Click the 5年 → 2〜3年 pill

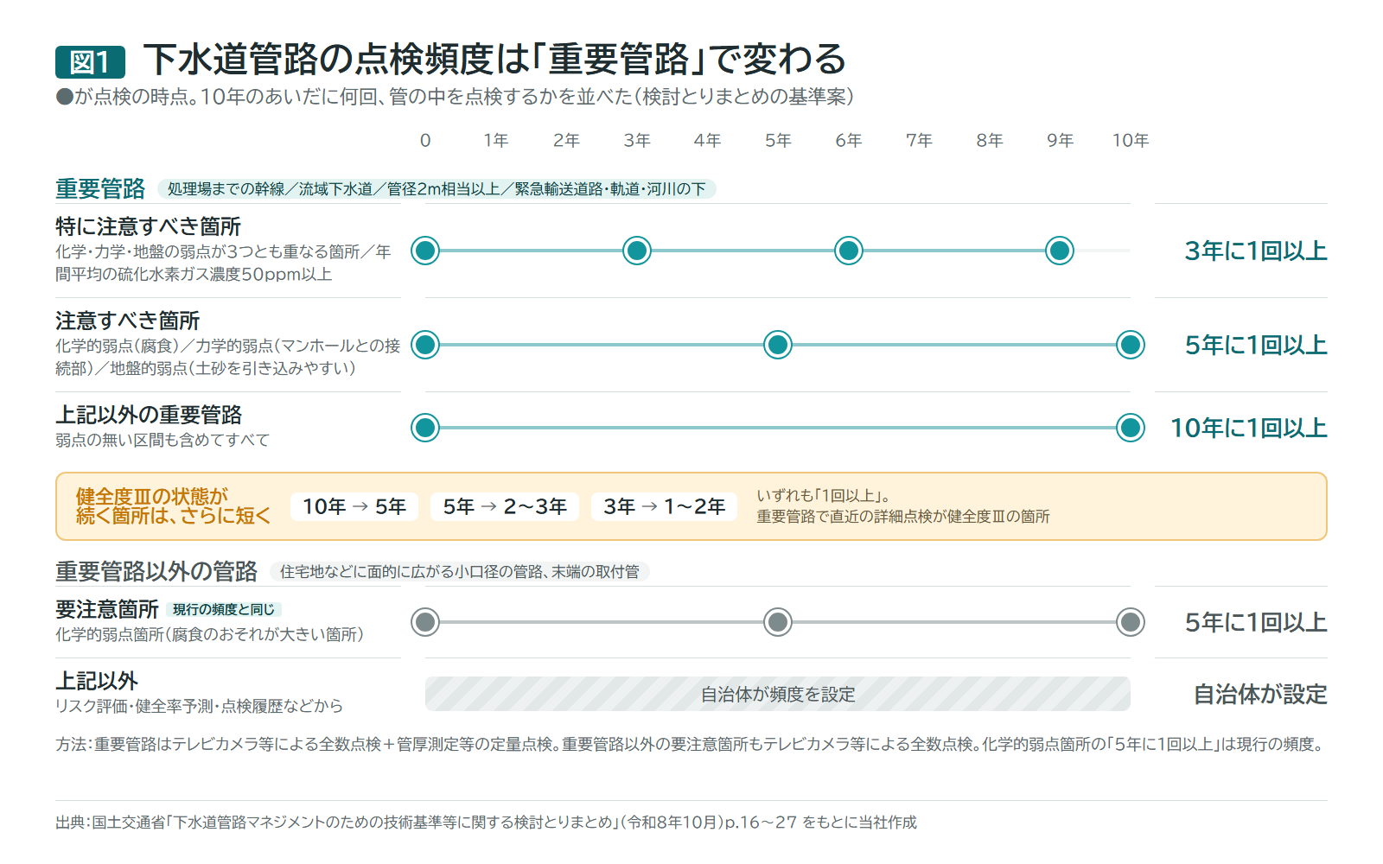(x=505, y=506)
